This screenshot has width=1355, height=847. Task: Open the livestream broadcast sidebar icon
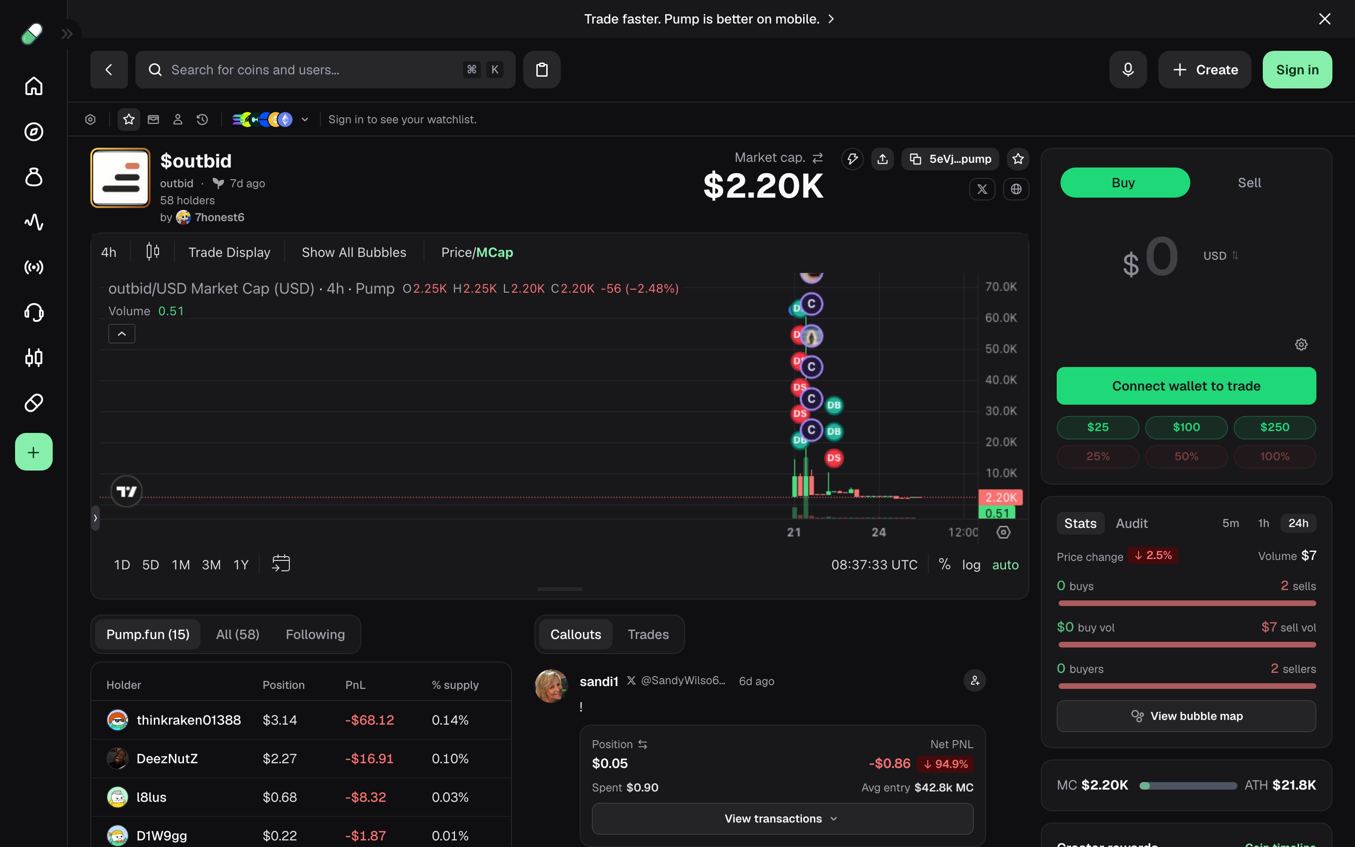coord(33,267)
